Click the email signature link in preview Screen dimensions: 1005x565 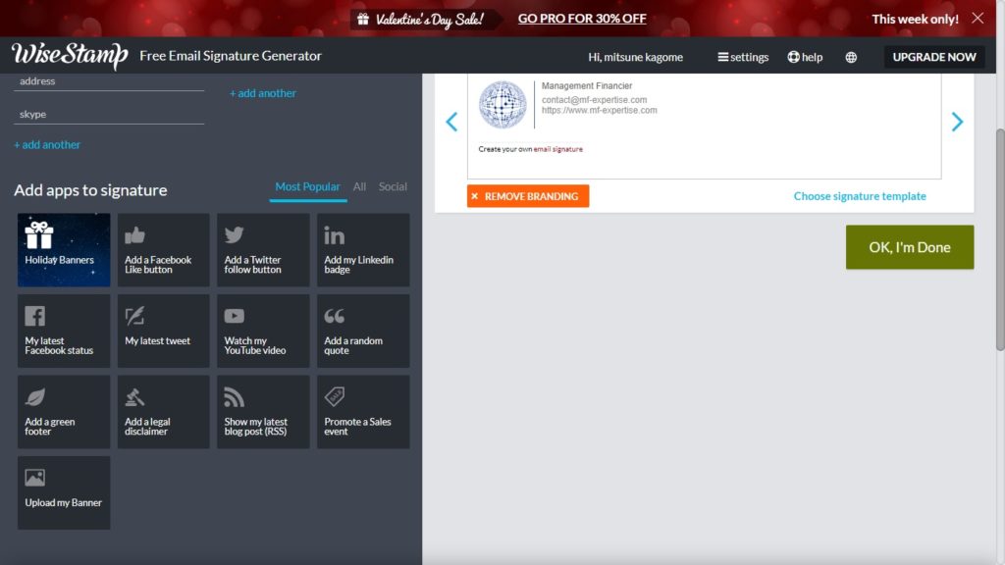coord(558,149)
